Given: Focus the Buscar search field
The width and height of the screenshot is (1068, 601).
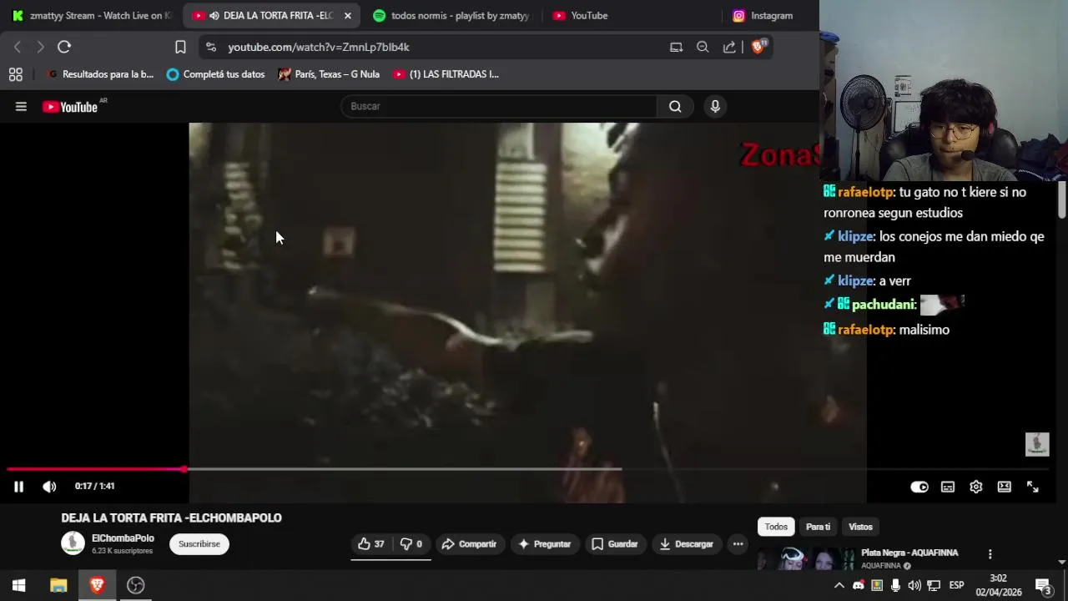Looking at the screenshot, I should 499,106.
